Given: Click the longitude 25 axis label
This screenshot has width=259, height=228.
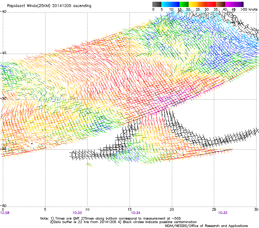Looking at the screenshot, I should coord(214,209).
